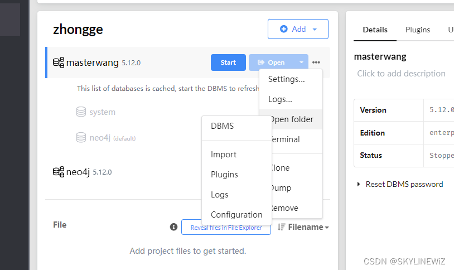Select the neo4j (default) database row
The image size is (454, 270).
(106, 138)
